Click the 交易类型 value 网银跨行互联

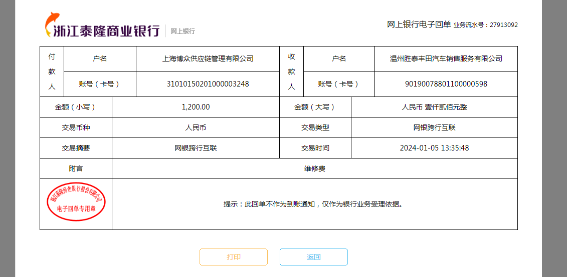[x=434, y=127]
